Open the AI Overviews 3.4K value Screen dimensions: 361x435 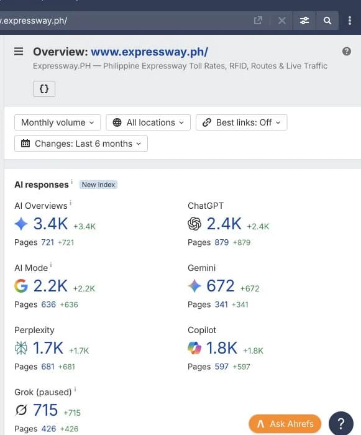[50, 224]
